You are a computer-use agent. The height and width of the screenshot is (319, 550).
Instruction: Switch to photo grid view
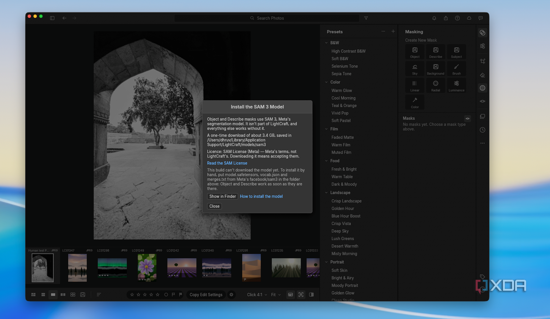pos(33,294)
